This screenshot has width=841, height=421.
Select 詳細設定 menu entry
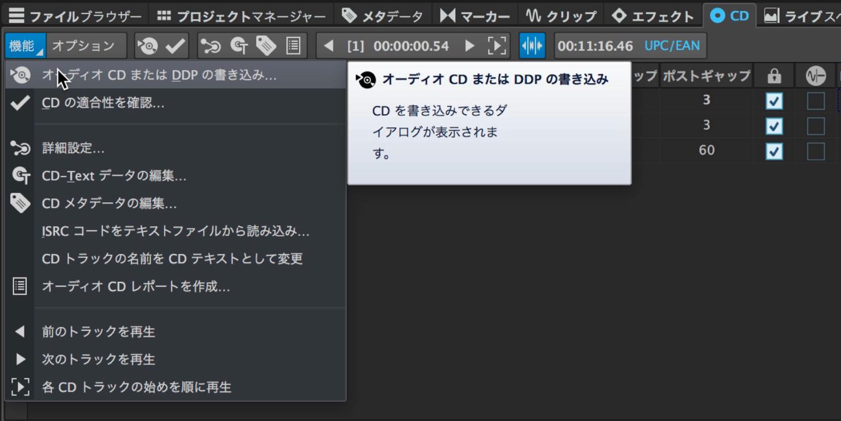(176, 148)
